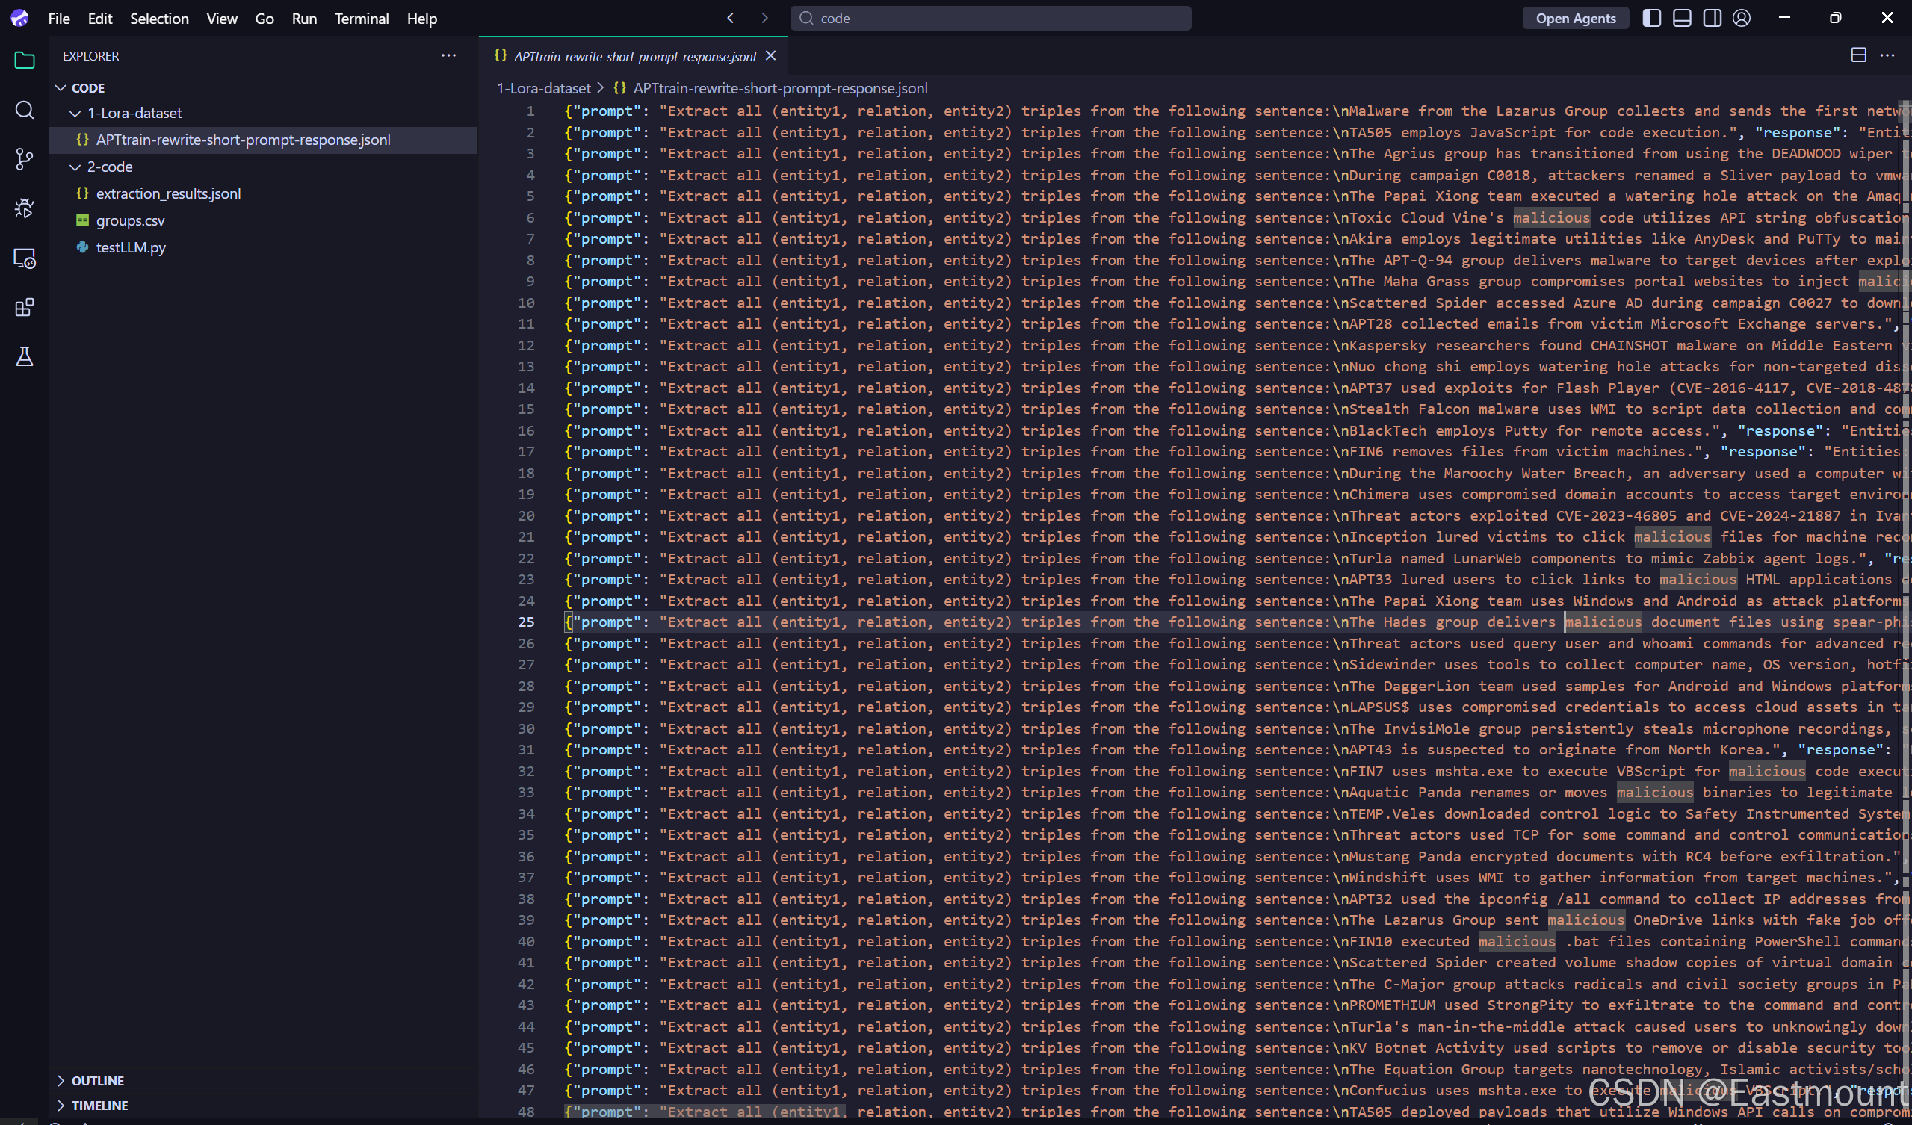The height and width of the screenshot is (1125, 1912).
Task: Collapse the 1-Lora-dataset folder
Action: click(75, 113)
